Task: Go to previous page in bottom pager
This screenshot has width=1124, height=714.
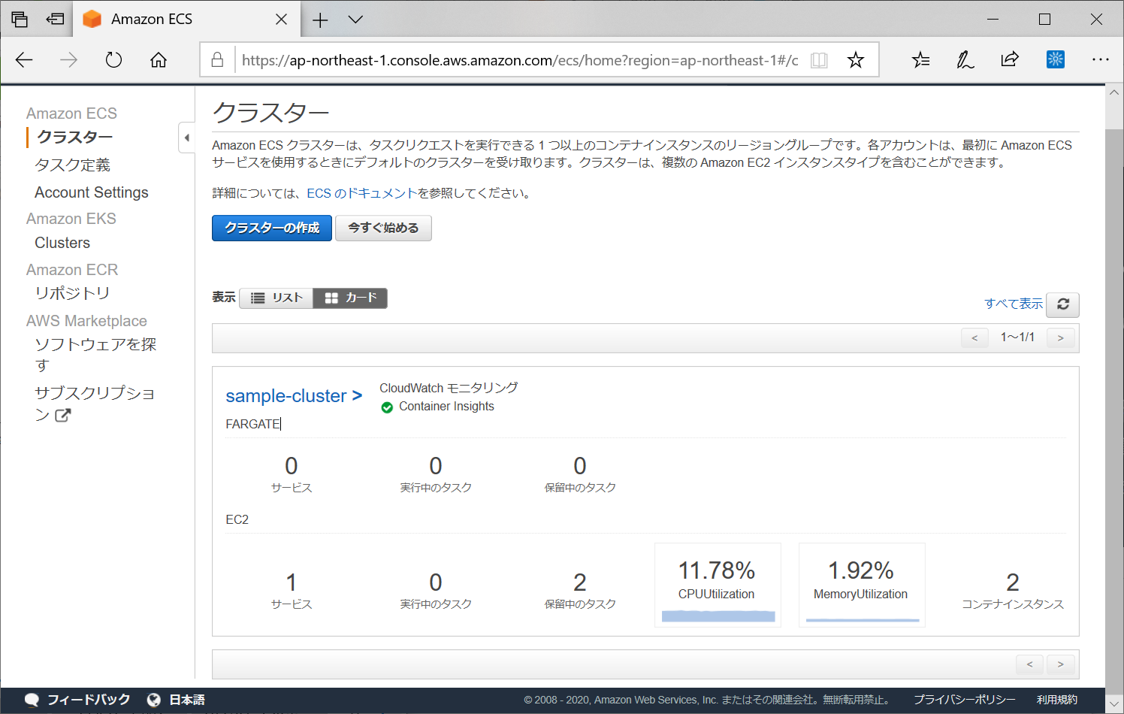Action: click(x=1029, y=664)
